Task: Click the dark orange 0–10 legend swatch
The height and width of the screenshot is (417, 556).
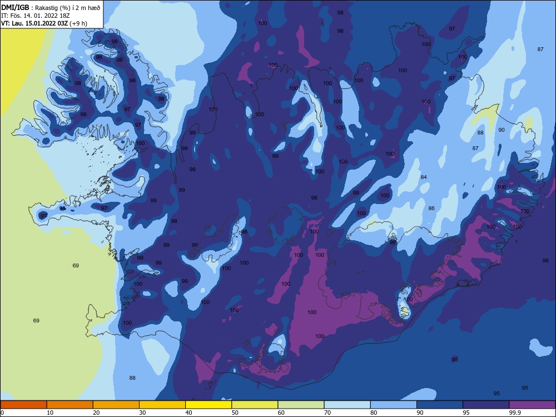Action: [x=23, y=405]
